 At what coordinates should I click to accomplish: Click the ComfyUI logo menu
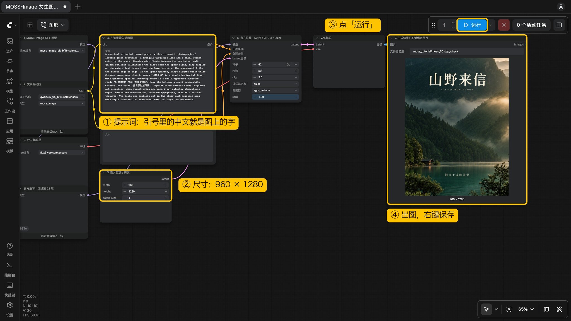tap(11, 25)
